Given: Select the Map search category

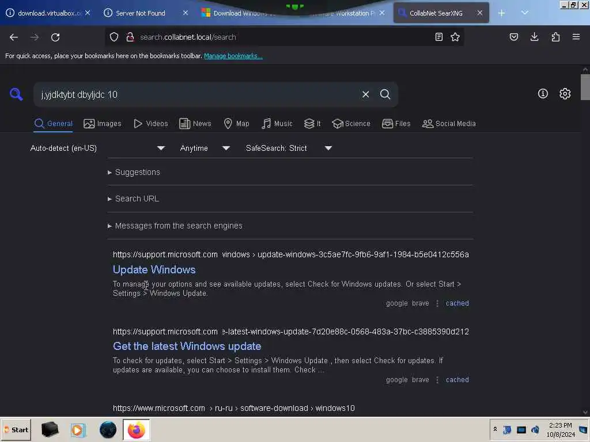Looking at the screenshot, I should click(236, 124).
